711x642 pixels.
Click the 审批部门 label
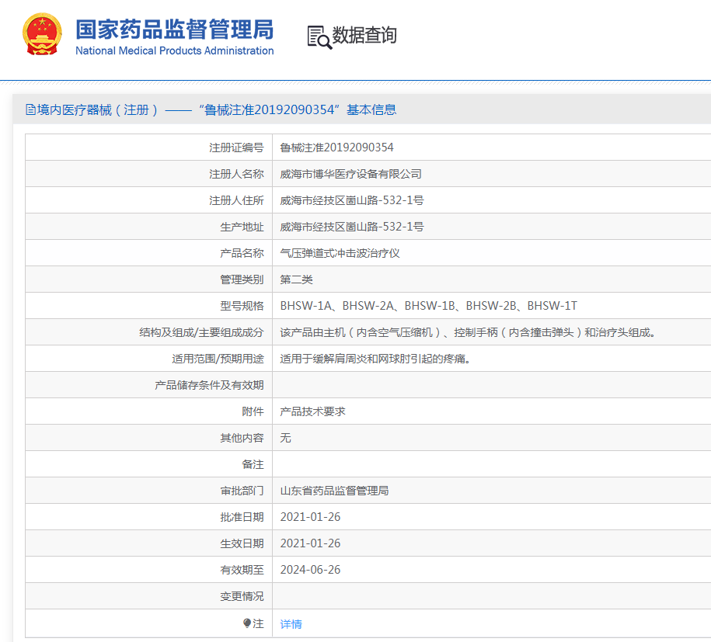coord(242,491)
